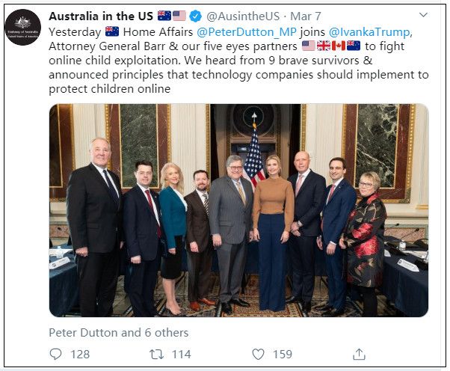Click the Australia in the US display name
Viewport: 450px width, 371px height.
coord(101,16)
